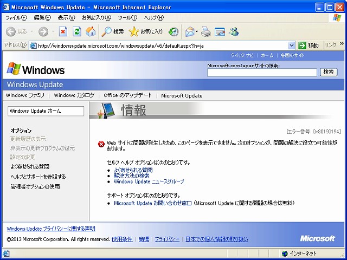The image size is (347, 260).
Task: Click the Edit page toolbar icon
Action: click(220, 32)
